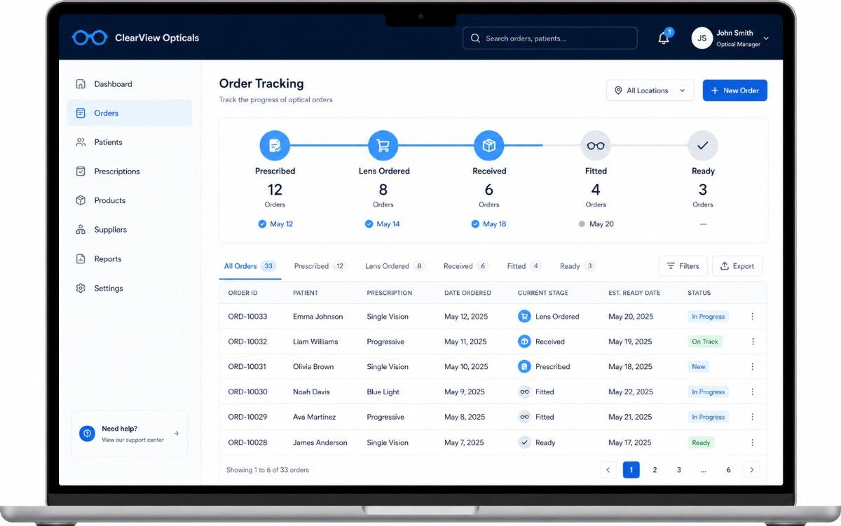Click the On Track status badge
This screenshot has width=841, height=526.
(705, 342)
